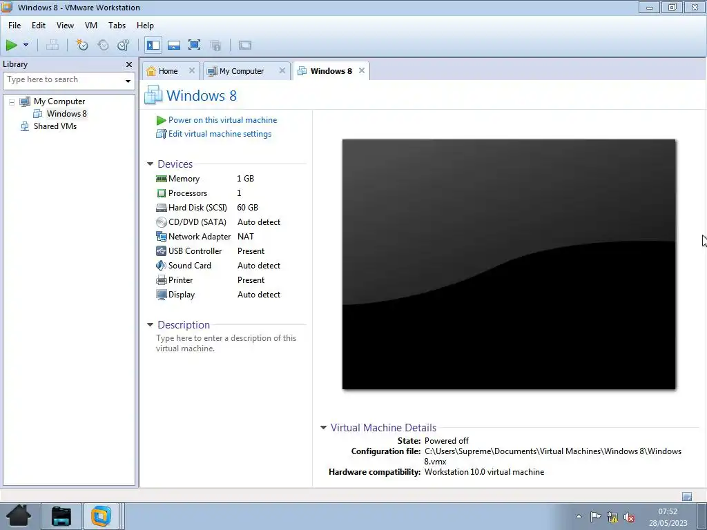Click the Action Center flag tray icon
Viewport: 707px width, 530px height.
click(x=595, y=516)
